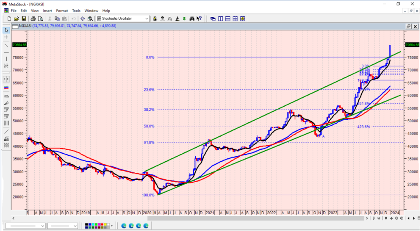Open the first line style dropdown
This screenshot has height=231, width=420.
pyautogui.click(x=43, y=226)
